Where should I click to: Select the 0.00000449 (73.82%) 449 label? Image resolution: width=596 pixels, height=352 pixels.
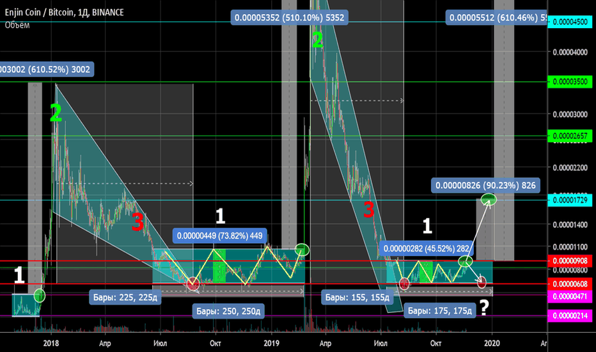click(x=220, y=236)
